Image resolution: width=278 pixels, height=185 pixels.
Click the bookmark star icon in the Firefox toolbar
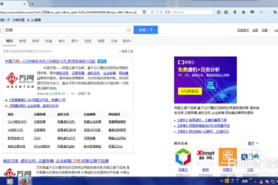click(219, 12)
